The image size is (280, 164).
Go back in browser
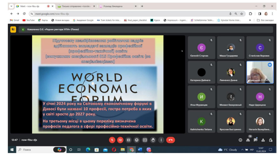[x=11, y=14]
